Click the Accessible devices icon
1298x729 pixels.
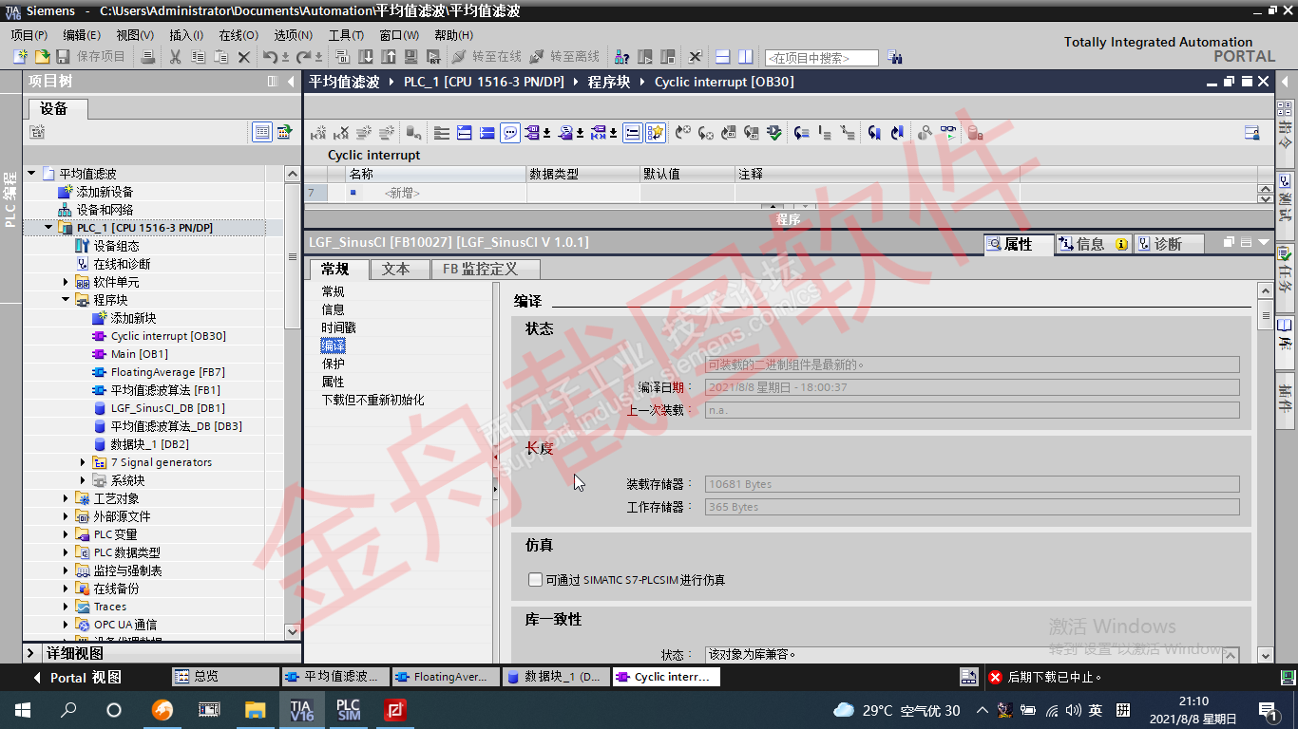pos(622,57)
